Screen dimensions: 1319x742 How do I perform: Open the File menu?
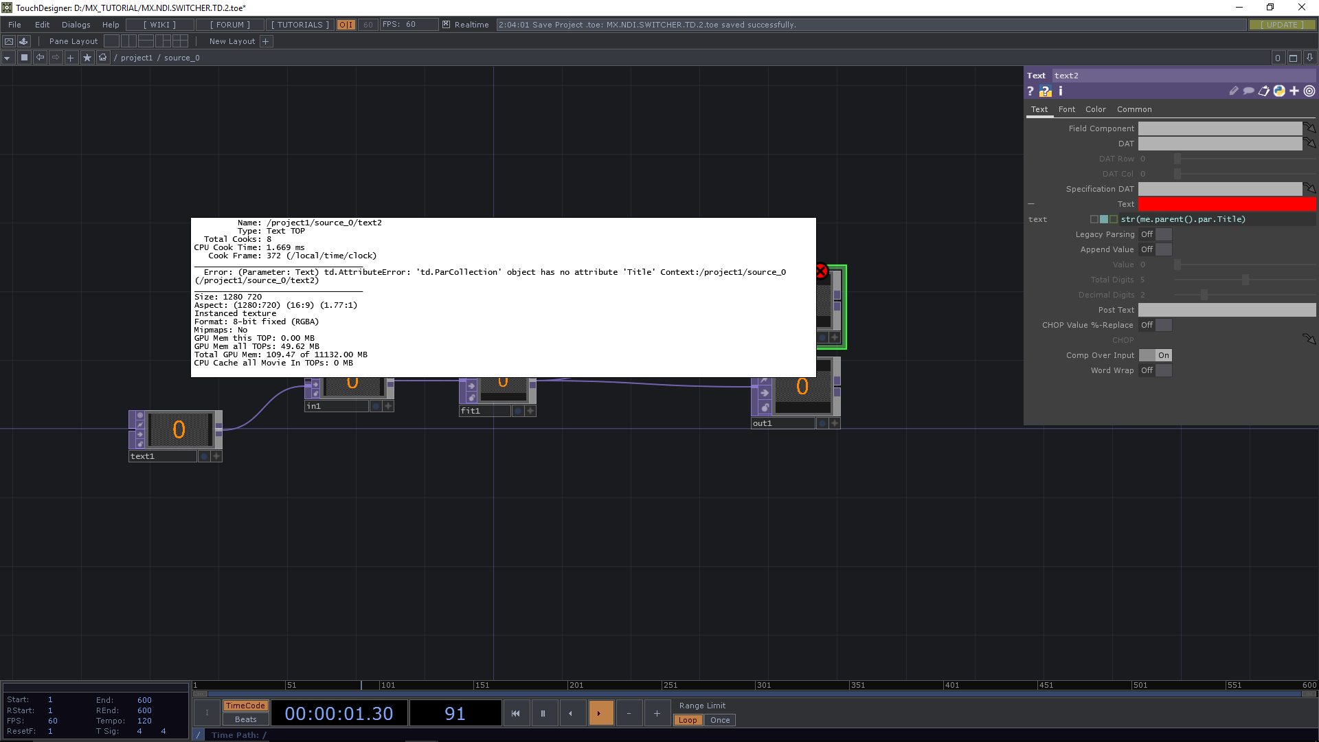point(14,25)
